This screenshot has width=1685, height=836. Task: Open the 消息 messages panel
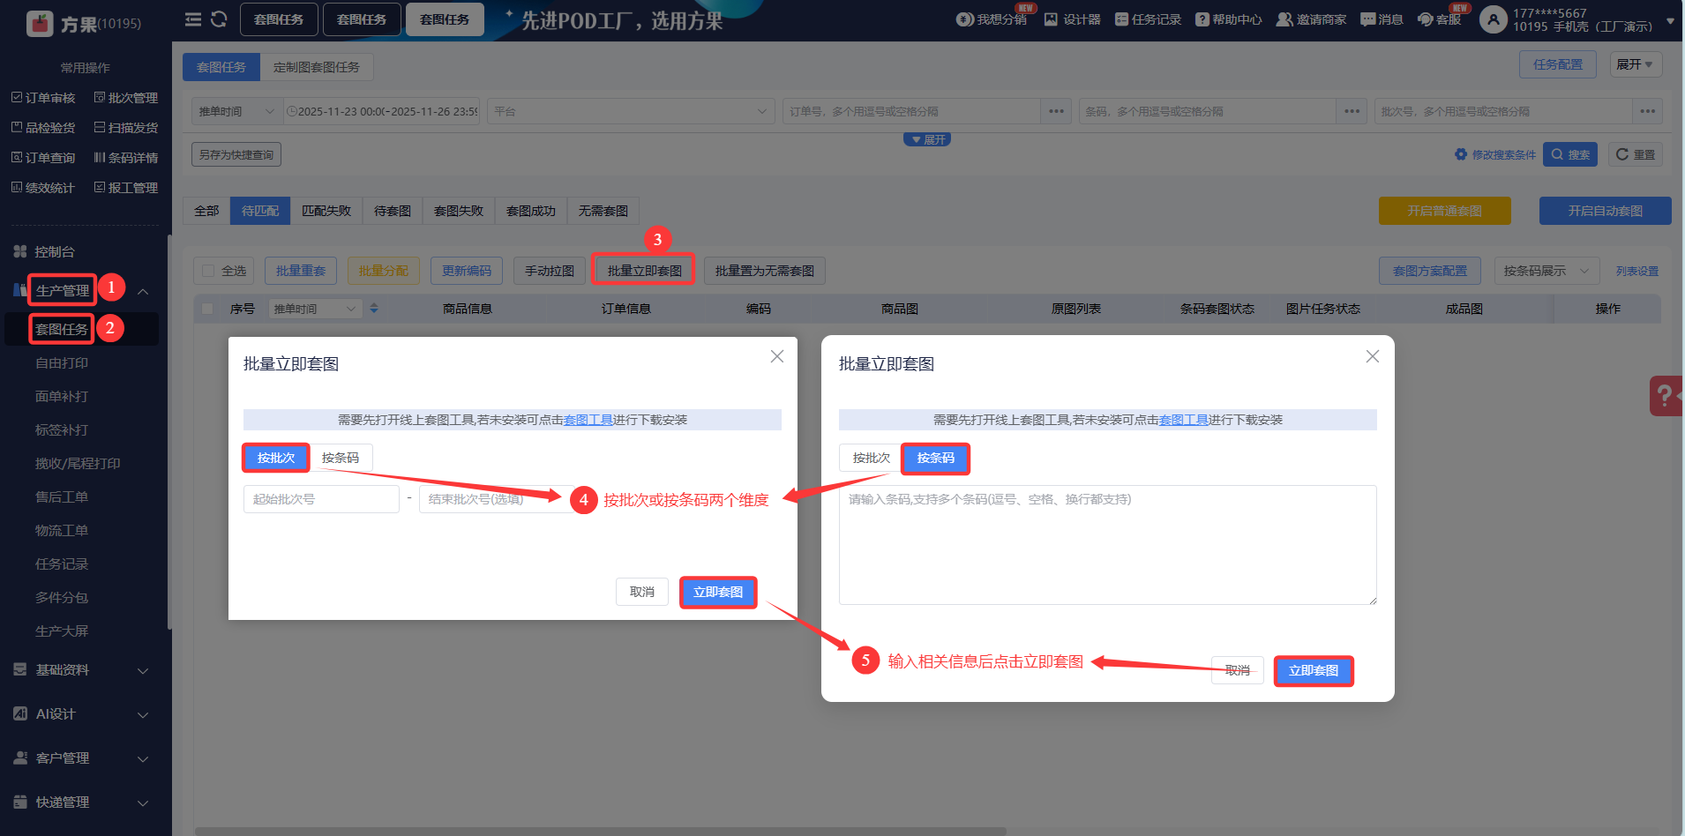pyautogui.click(x=1382, y=19)
